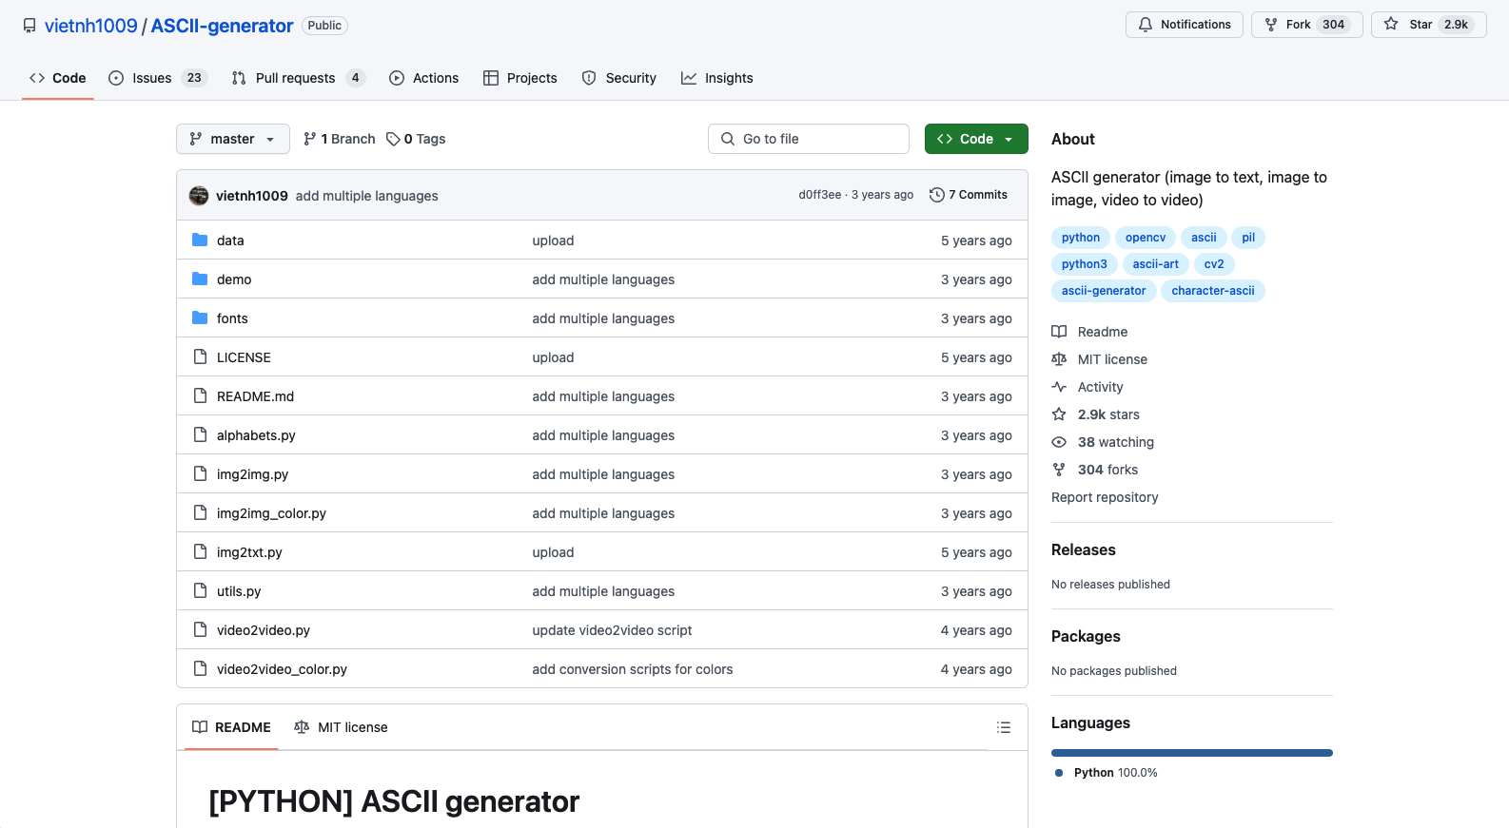The height and width of the screenshot is (828, 1509).
Task: Click the Report repository link
Action: point(1105,497)
